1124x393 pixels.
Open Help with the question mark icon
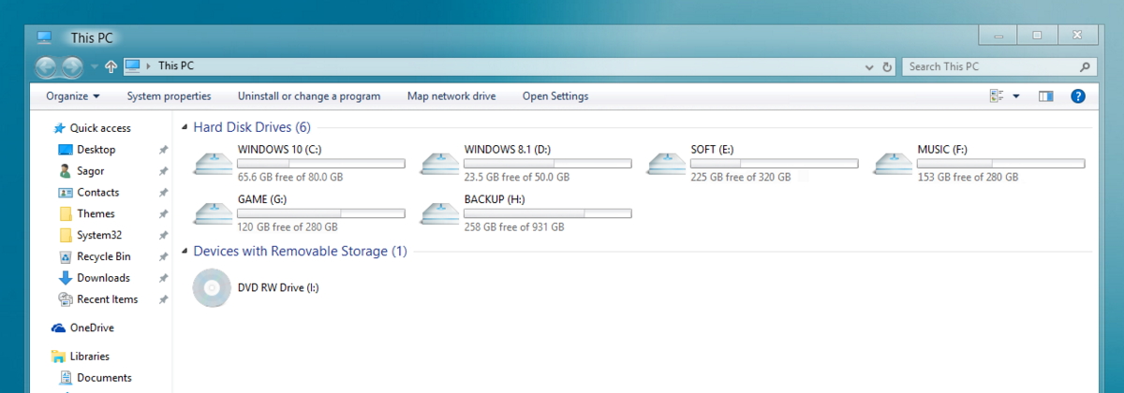click(x=1078, y=96)
